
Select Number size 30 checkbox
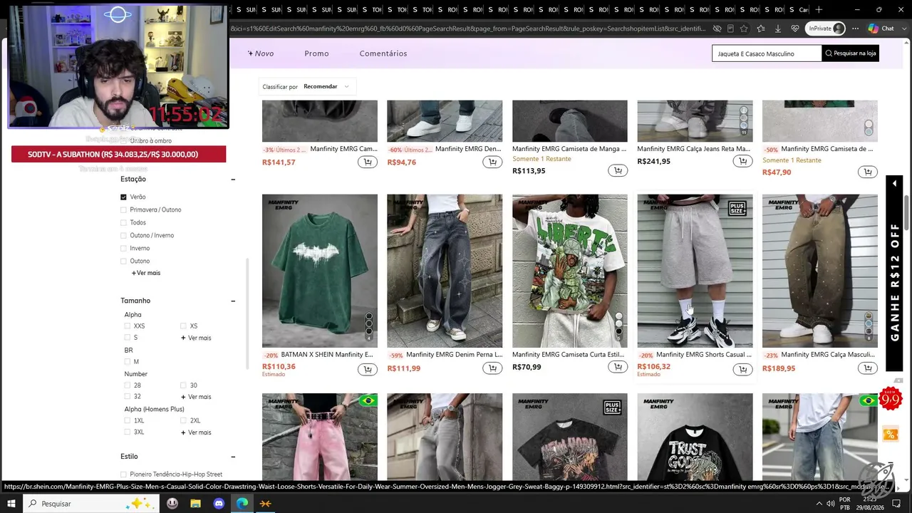pyautogui.click(x=183, y=385)
